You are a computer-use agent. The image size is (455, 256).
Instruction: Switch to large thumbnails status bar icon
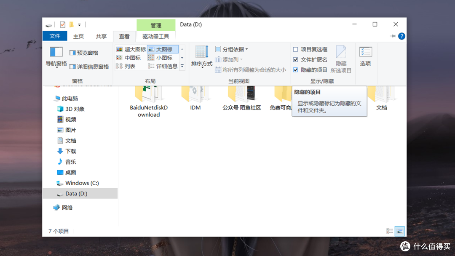pyautogui.click(x=399, y=231)
